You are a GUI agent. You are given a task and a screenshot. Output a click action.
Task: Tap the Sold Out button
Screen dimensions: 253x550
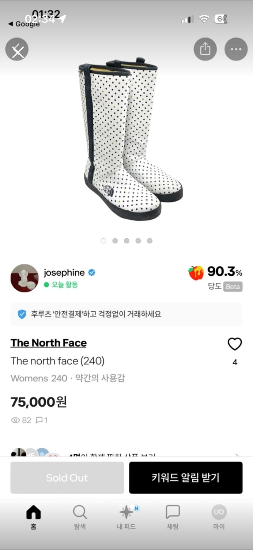click(x=67, y=477)
